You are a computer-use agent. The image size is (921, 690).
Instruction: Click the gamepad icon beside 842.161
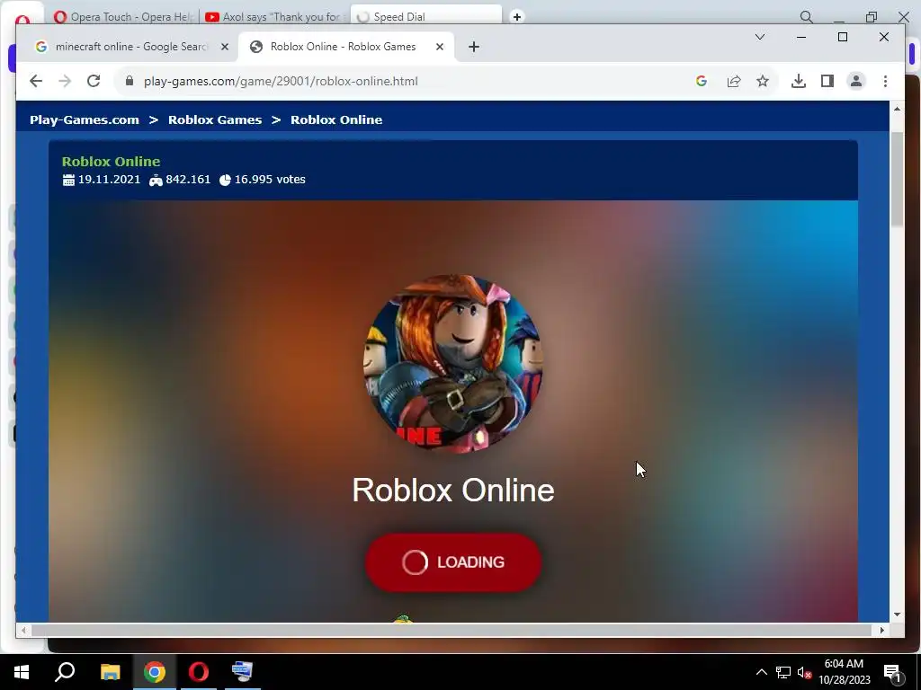156,180
